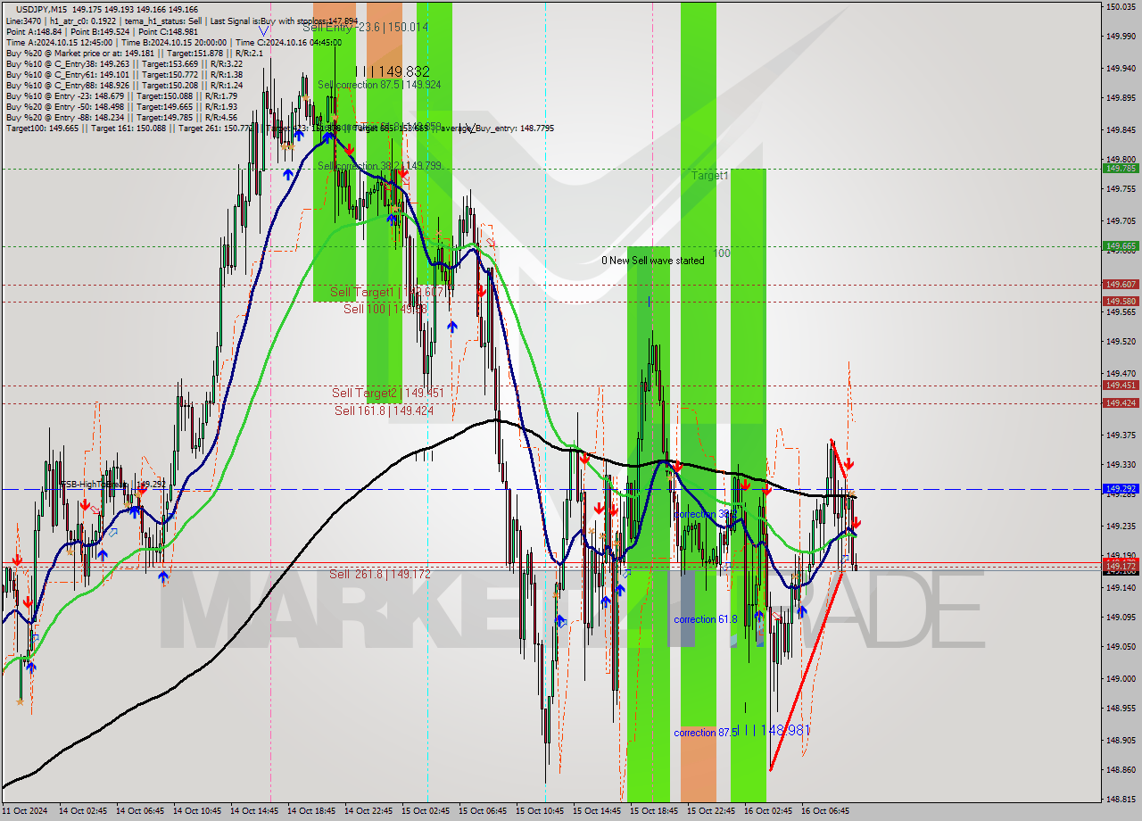The image size is (1142, 821).
Task: Click the '15 Oct 06:45' time axis label
Action: click(482, 811)
